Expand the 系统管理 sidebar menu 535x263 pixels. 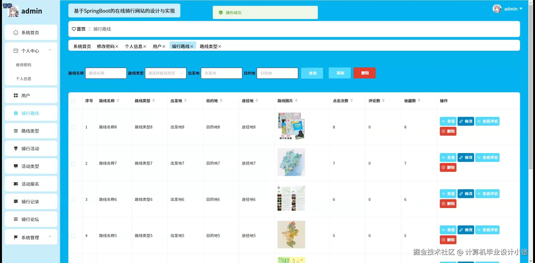[31, 237]
